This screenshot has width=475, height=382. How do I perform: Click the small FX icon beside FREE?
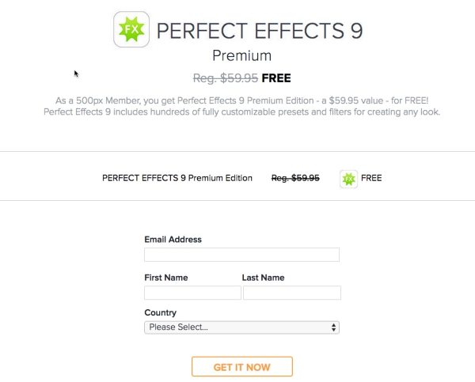pyautogui.click(x=348, y=178)
